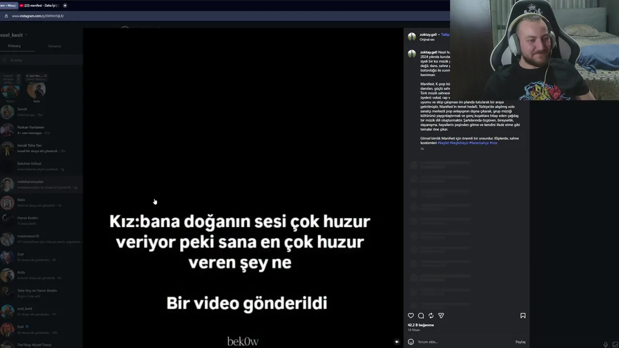Screen dimensions: 619x348
Task: Switch to the Instagram Mesaj browser tab
Action: click(x=9, y=5)
